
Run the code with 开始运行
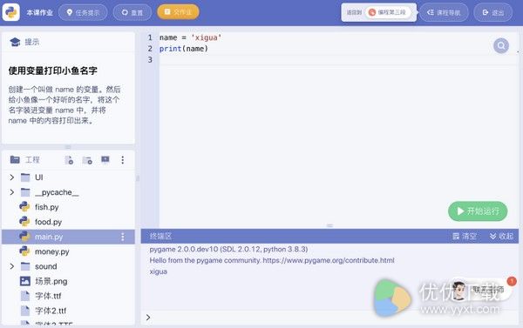tap(478, 211)
